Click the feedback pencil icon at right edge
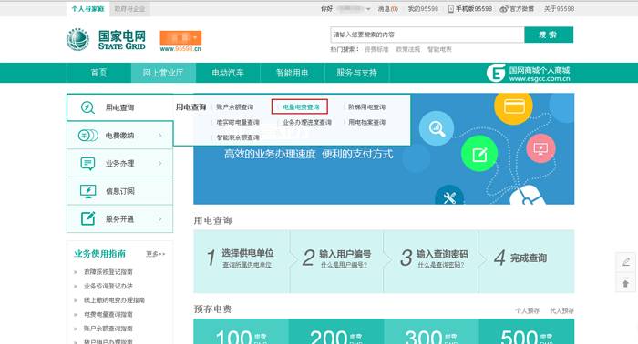 tap(626, 262)
